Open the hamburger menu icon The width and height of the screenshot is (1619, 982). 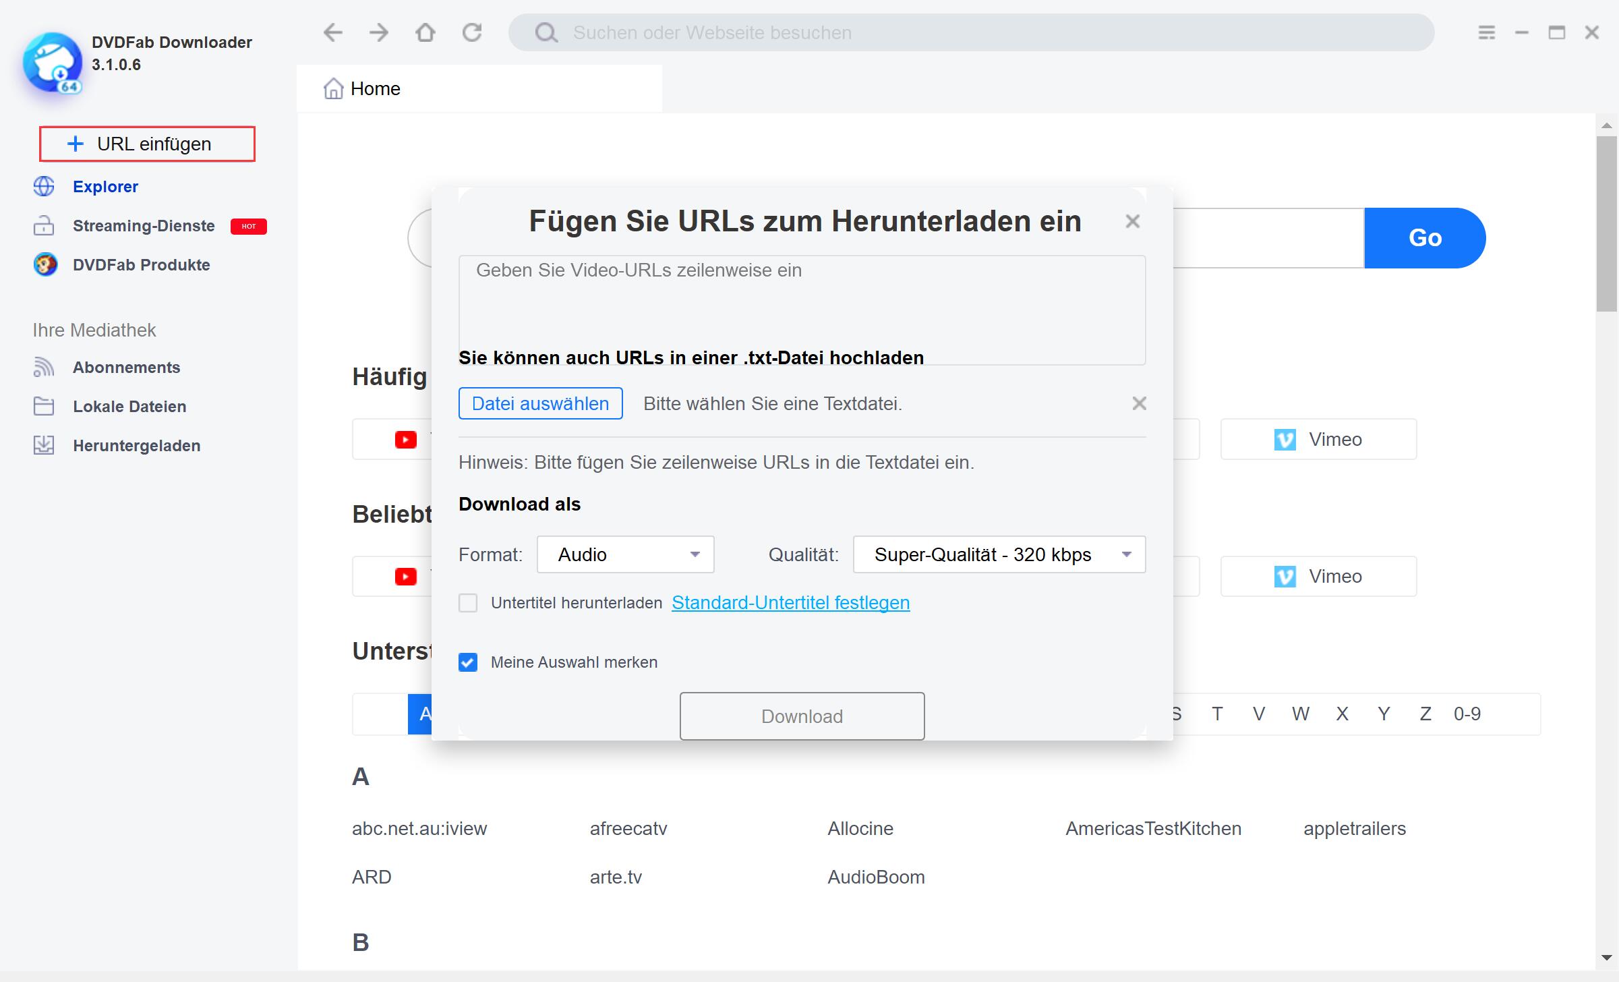(x=1487, y=32)
